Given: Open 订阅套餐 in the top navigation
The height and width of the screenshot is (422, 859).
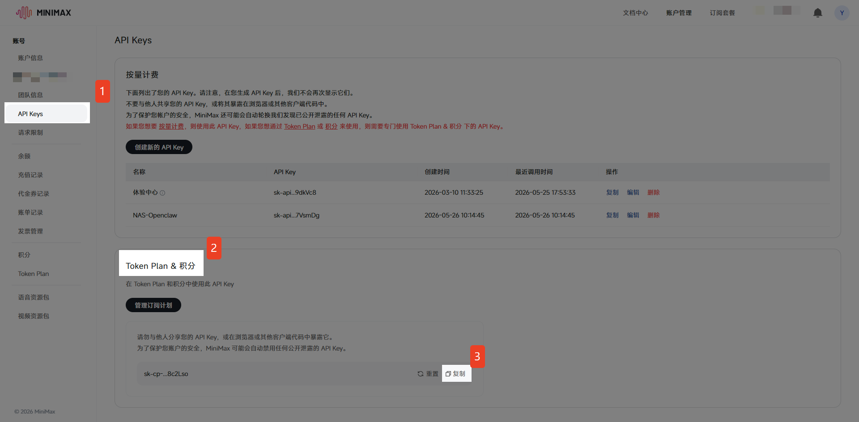Looking at the screenshot, I should point(722,13).
